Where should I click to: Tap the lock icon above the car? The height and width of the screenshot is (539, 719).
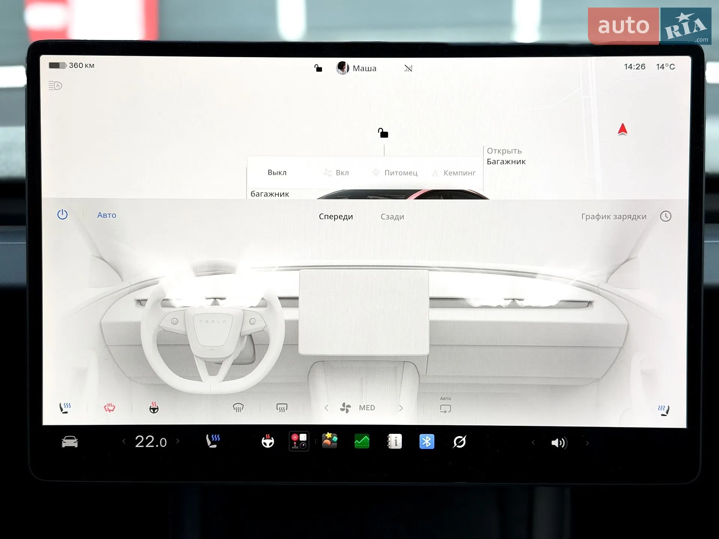click(x=383, y=133)
